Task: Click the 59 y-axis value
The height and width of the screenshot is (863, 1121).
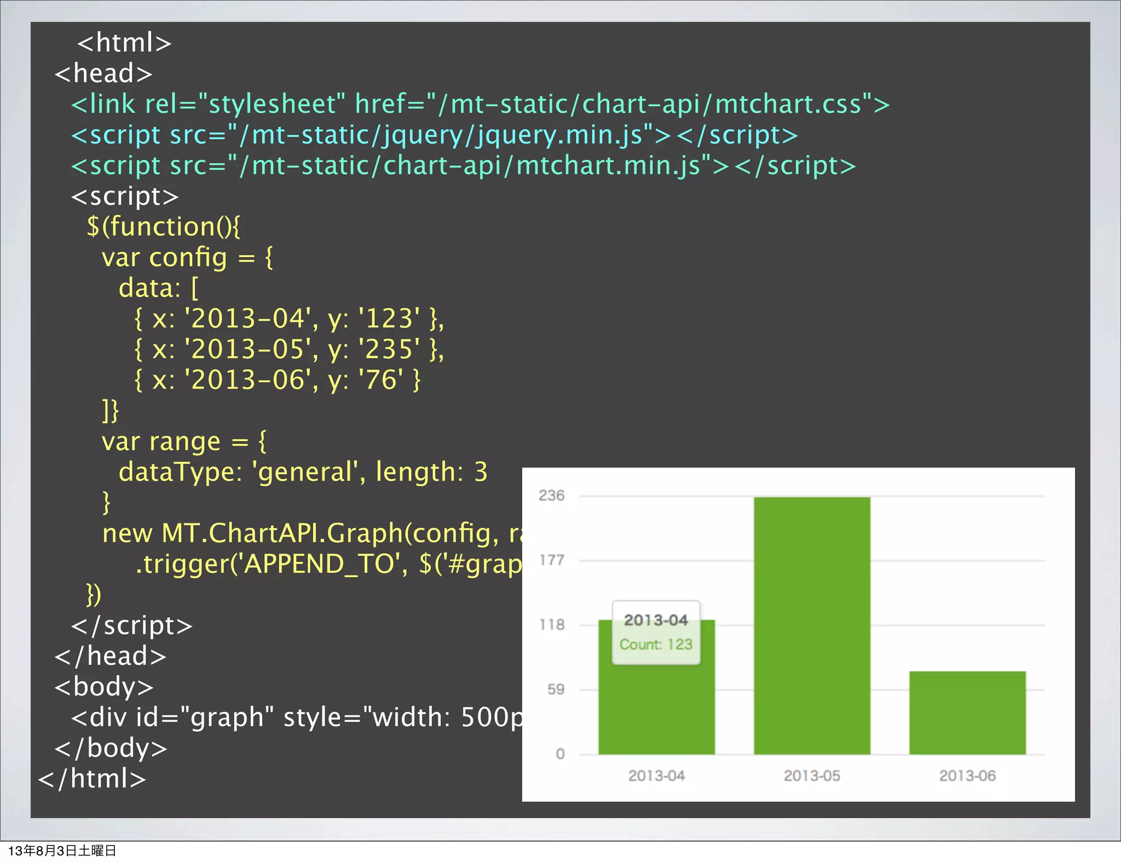Action: (x=556, y=689)
